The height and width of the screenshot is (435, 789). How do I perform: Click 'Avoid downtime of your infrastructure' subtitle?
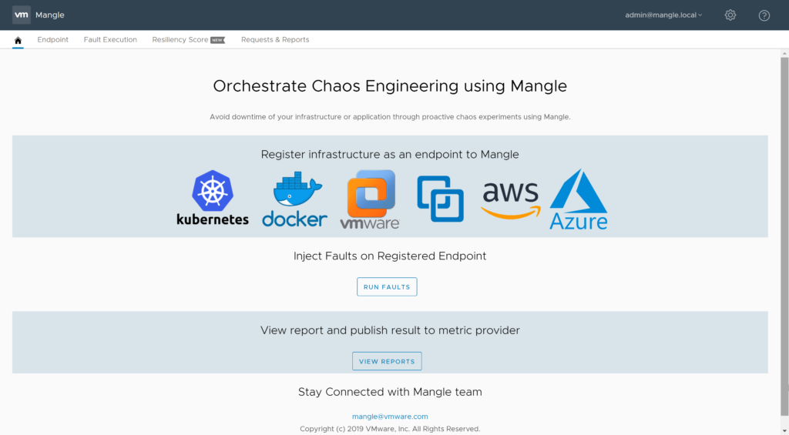[x=390, y=117]
